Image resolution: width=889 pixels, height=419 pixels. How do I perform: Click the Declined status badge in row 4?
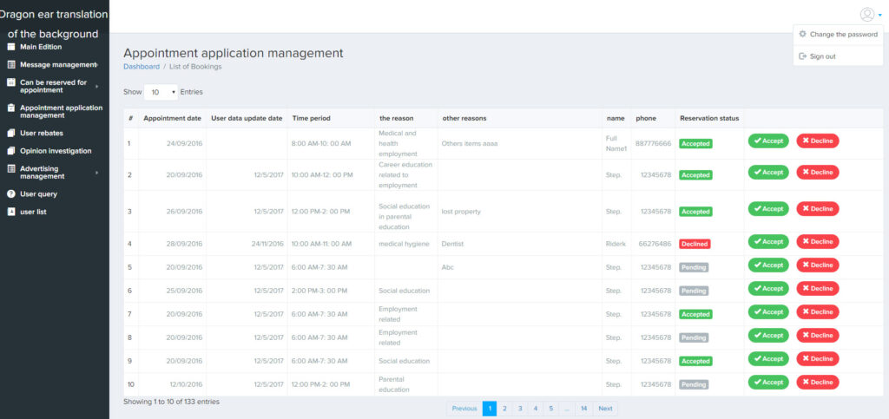(695, 244)
